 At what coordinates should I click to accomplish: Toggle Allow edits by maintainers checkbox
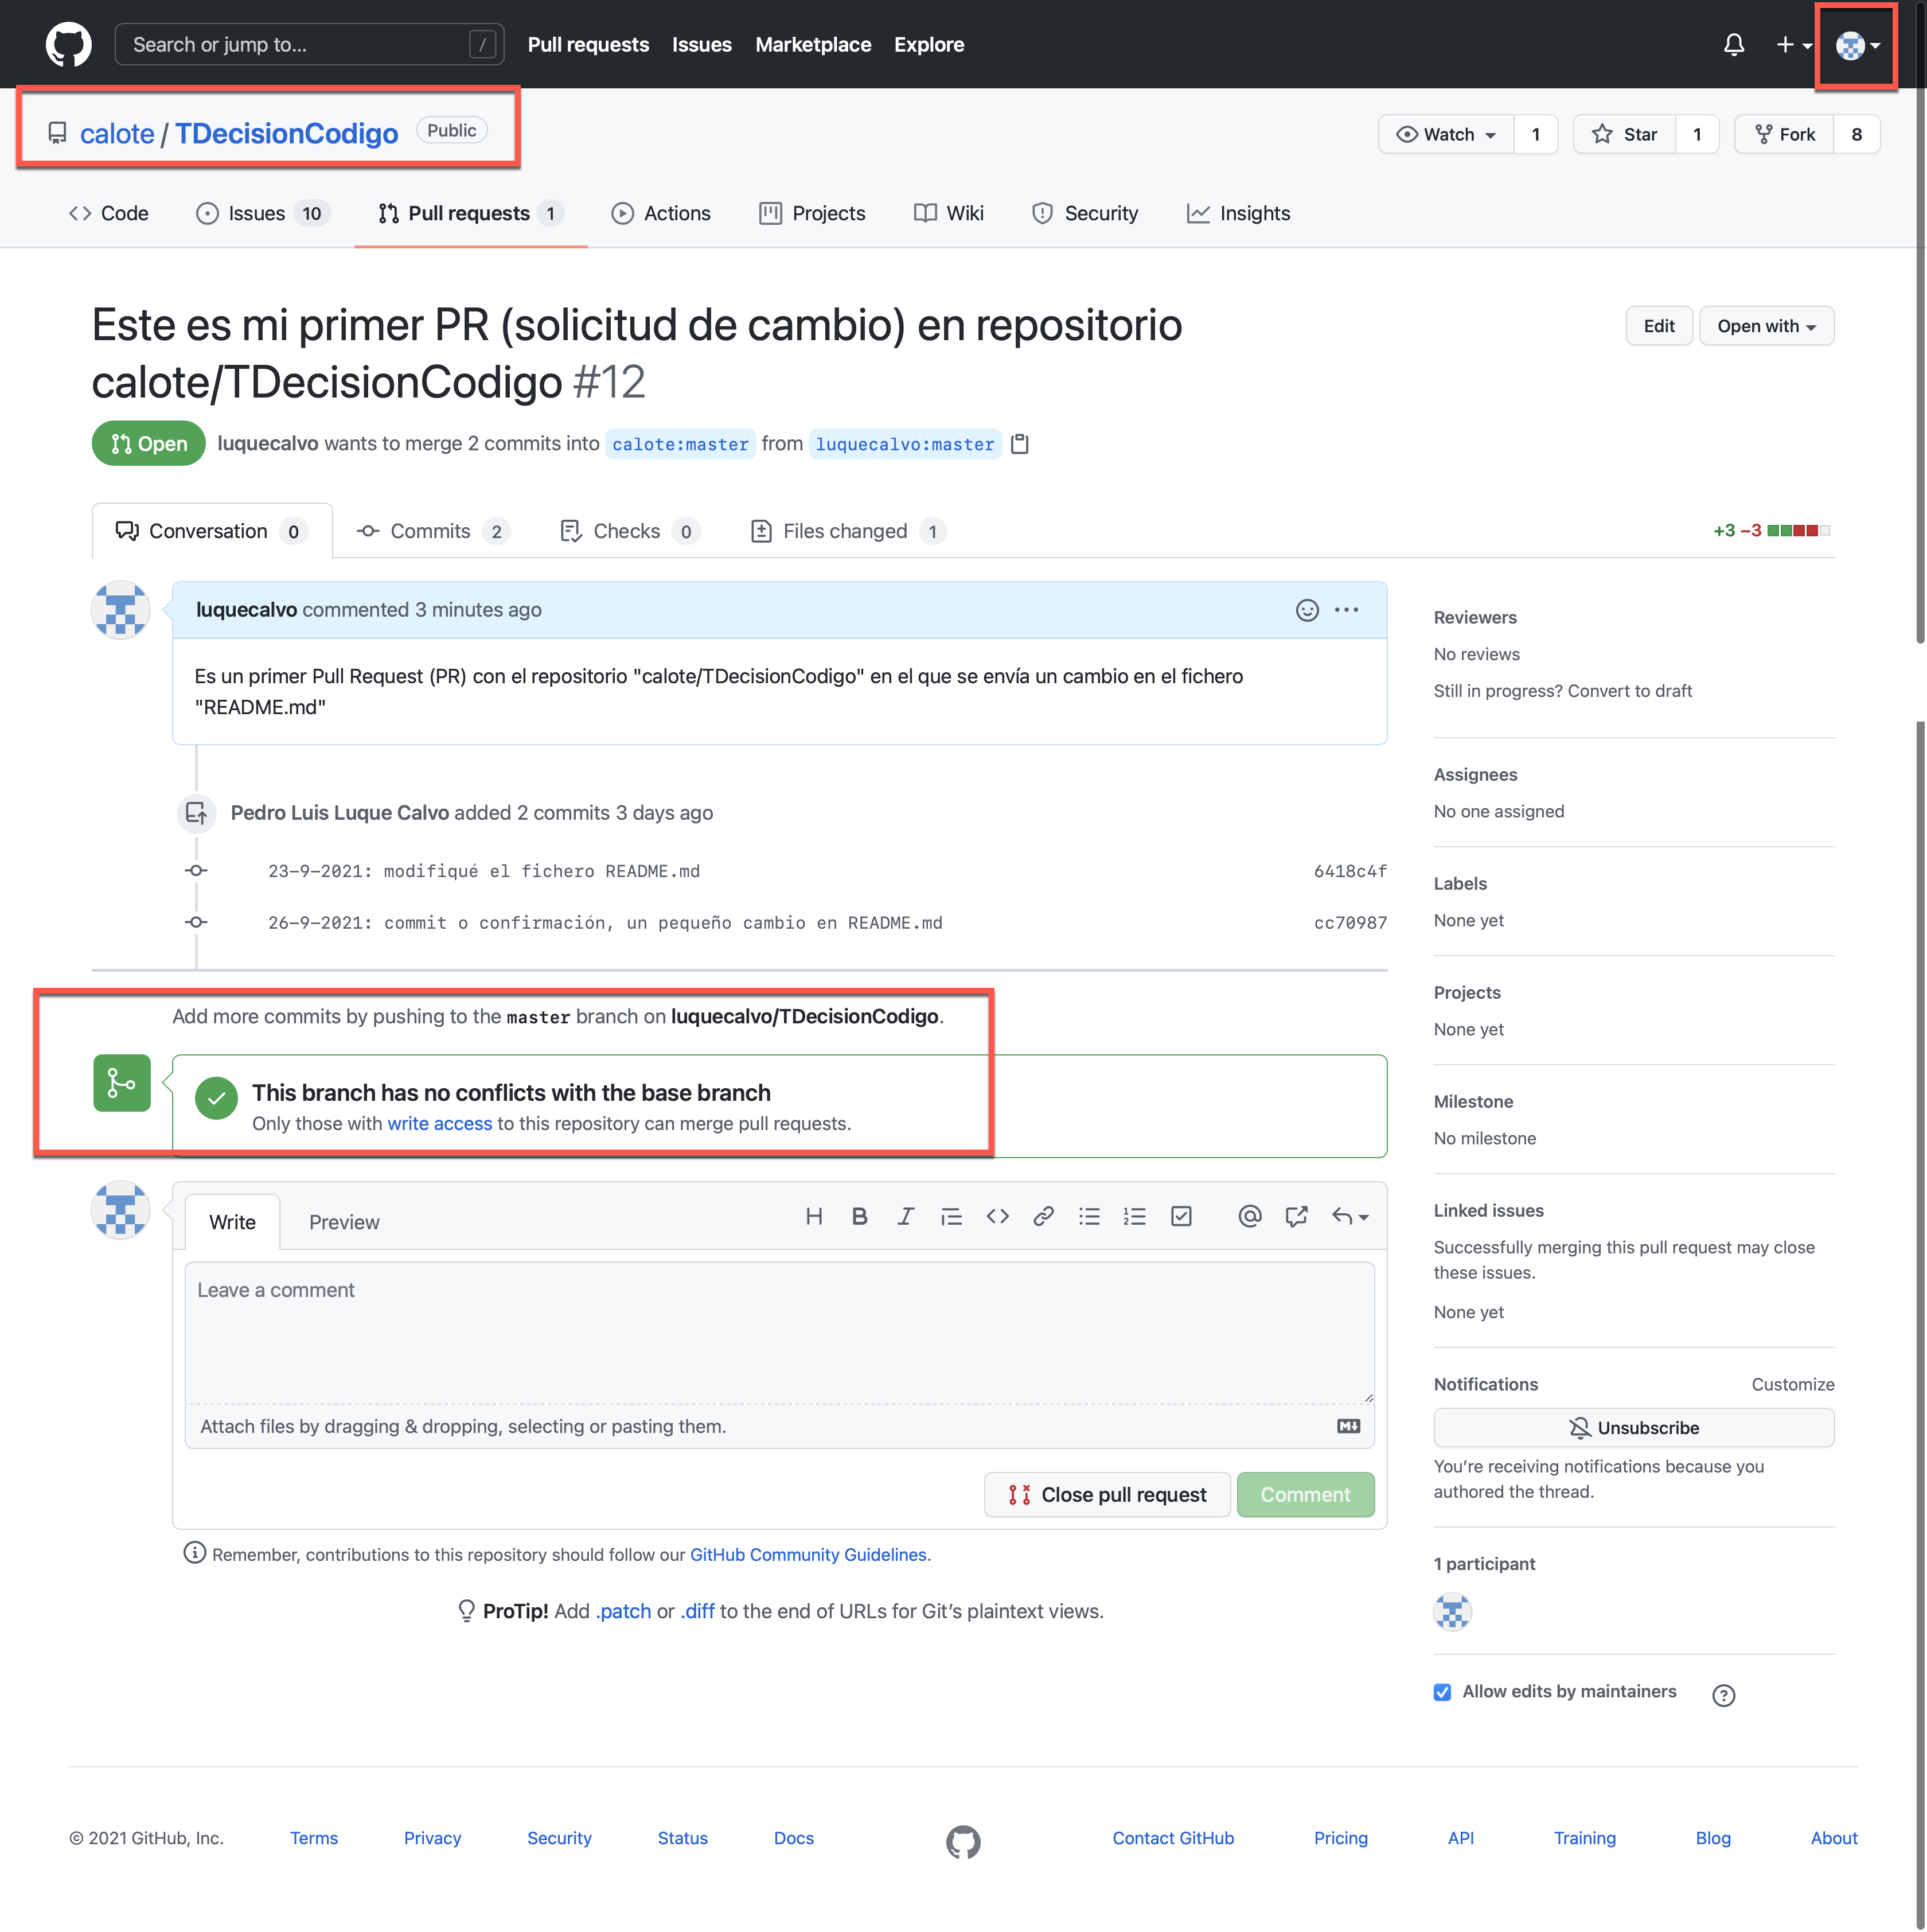pos(1442,1692)
